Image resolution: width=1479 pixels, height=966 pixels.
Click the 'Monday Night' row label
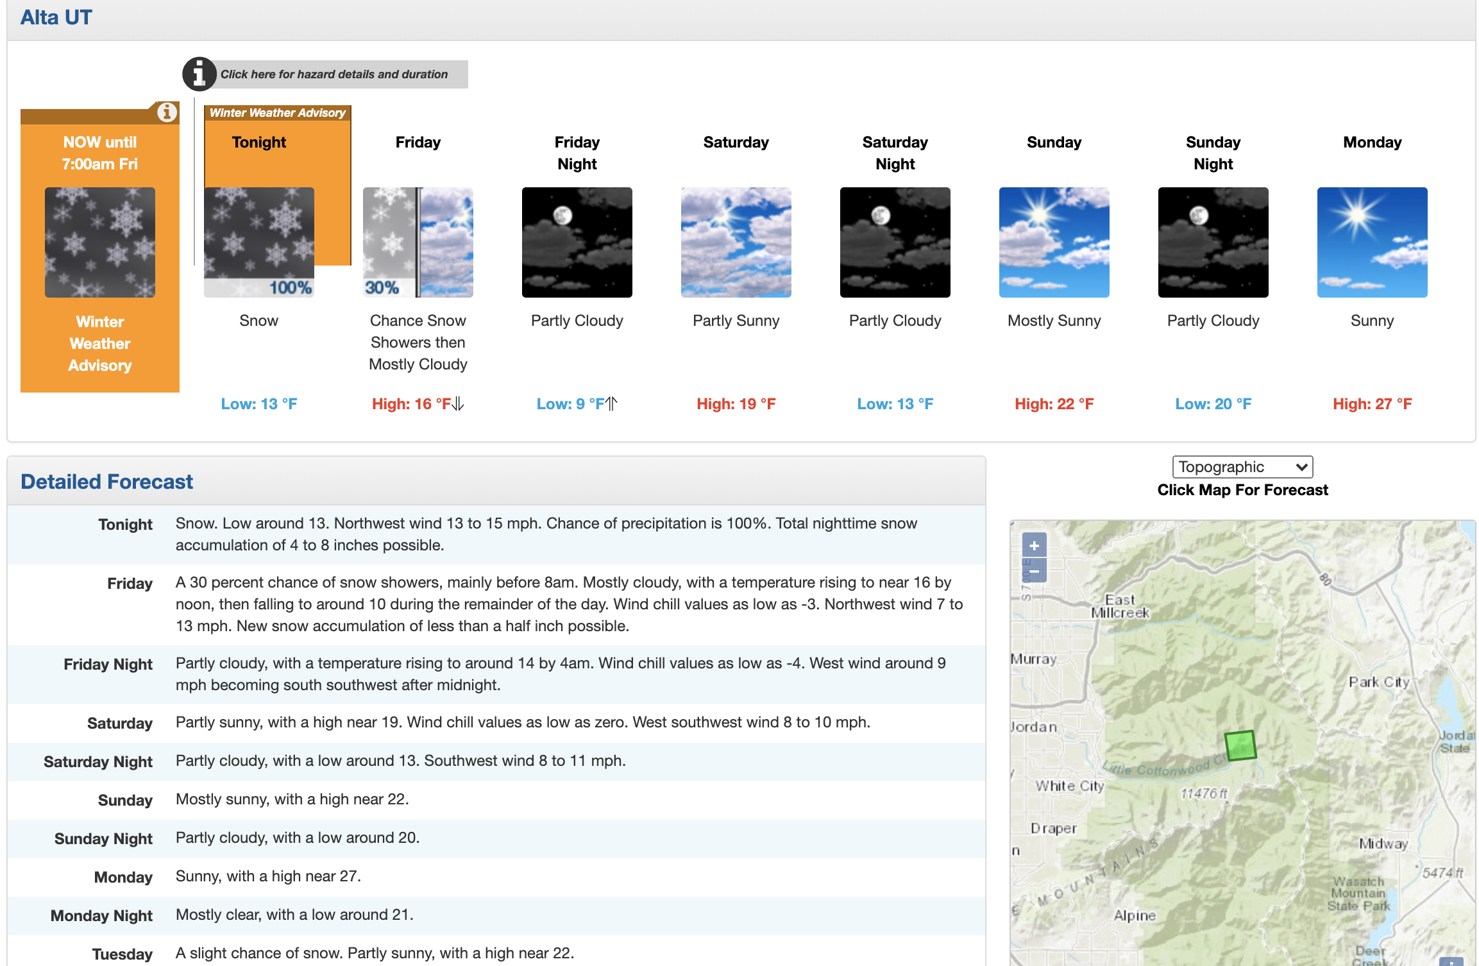(x=101, y=916)
